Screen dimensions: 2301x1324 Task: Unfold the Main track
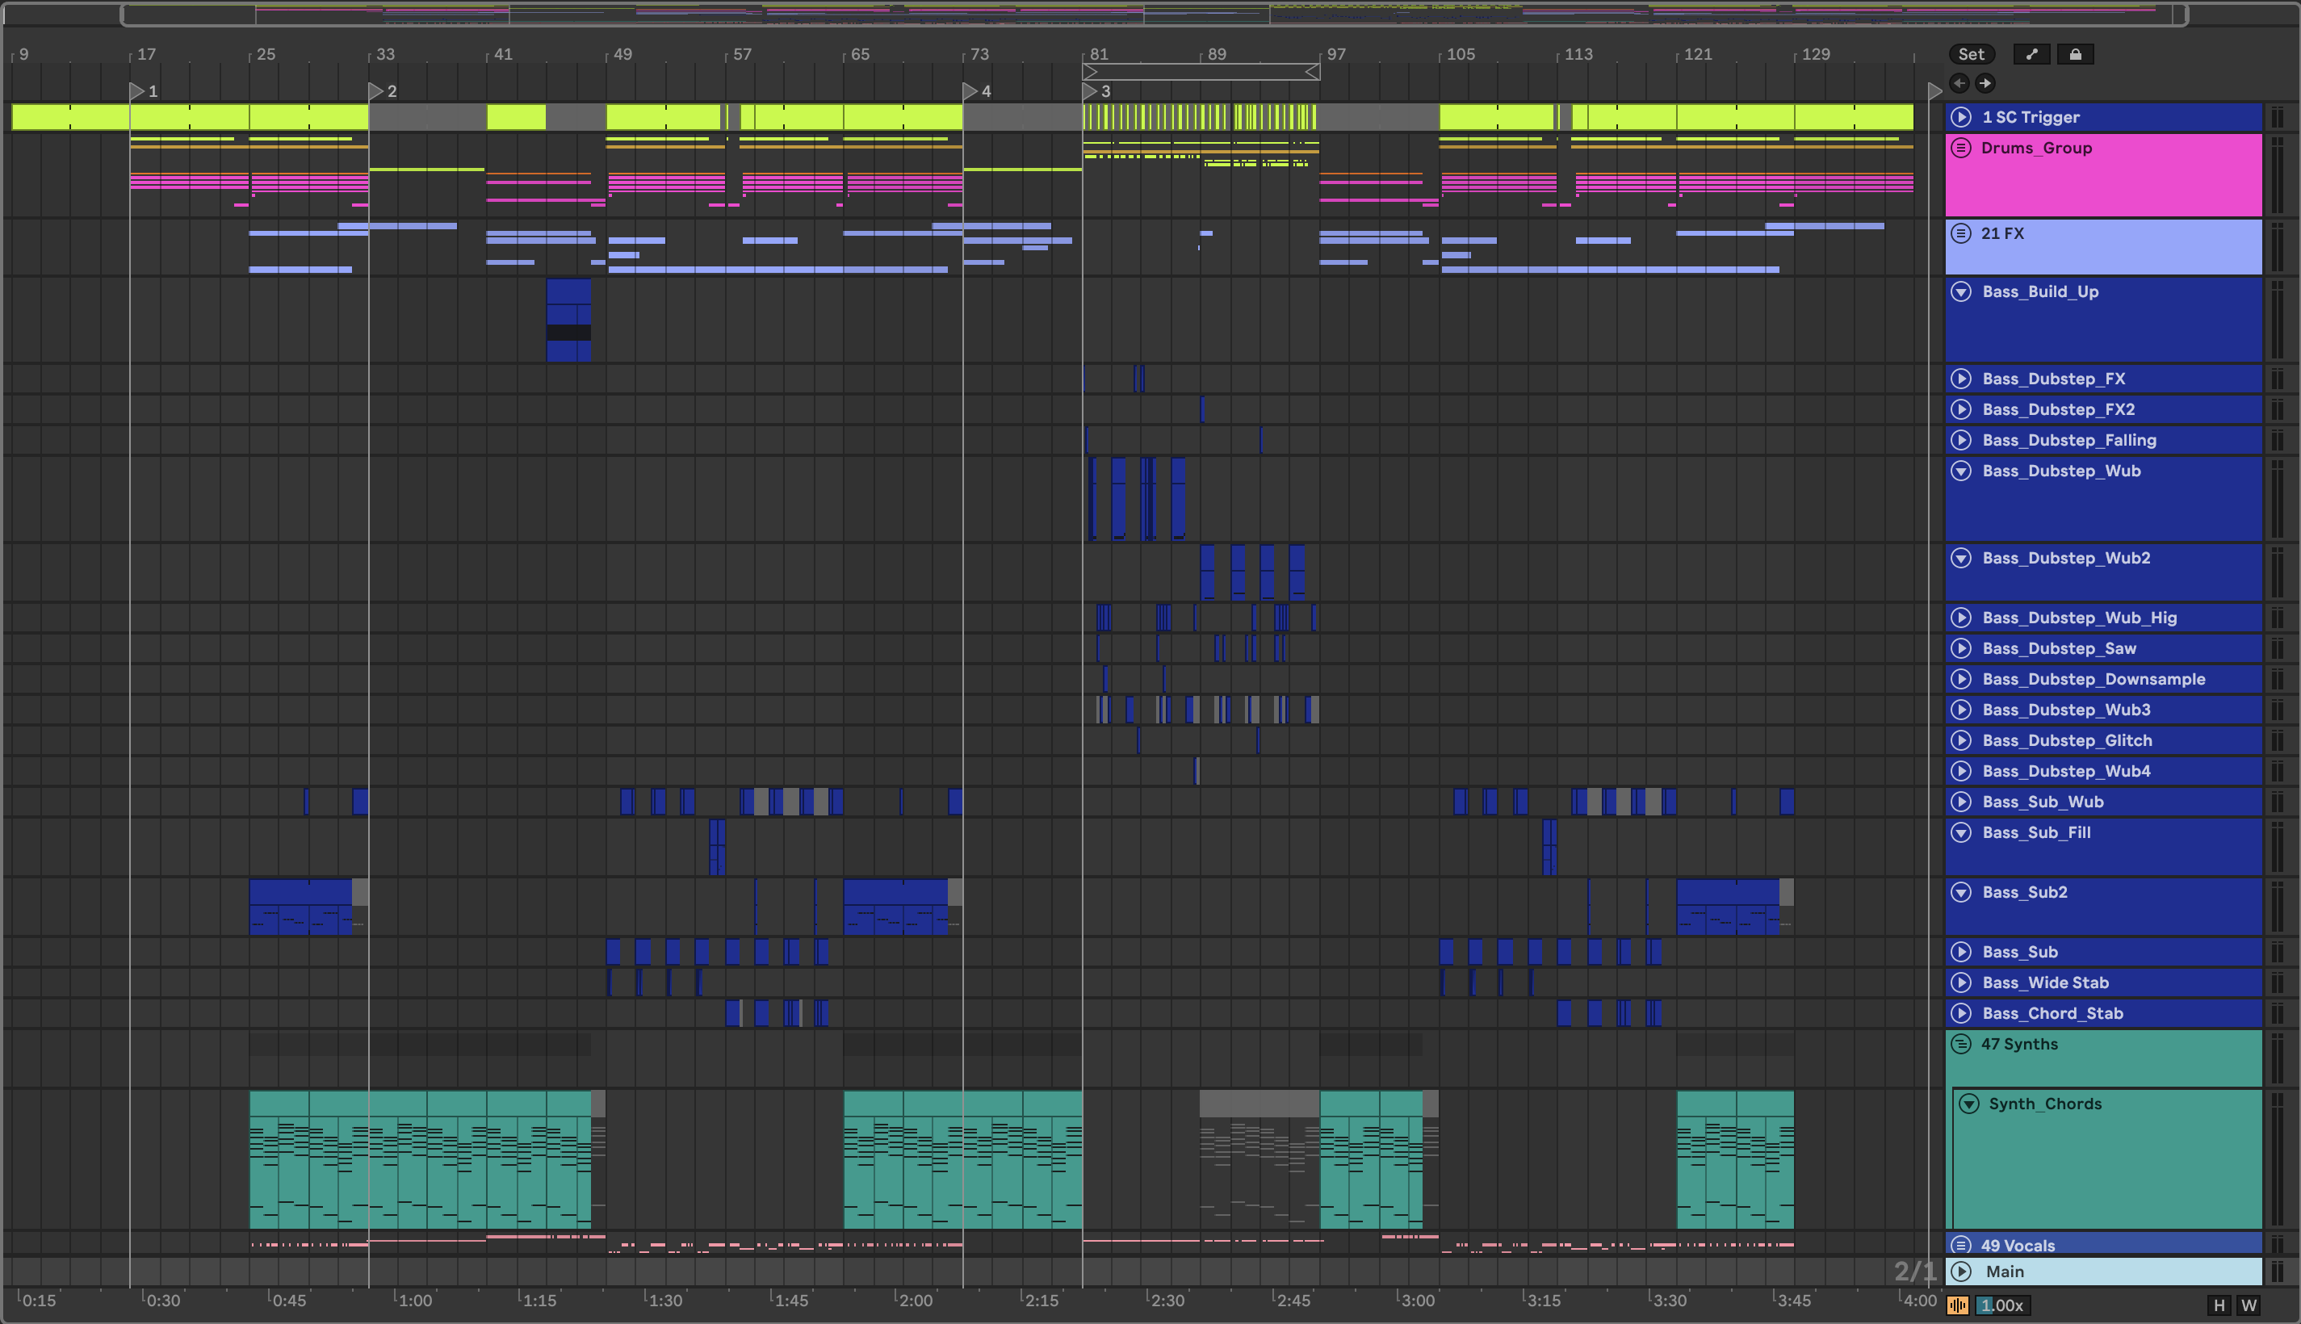[x=1961, y=1272]
